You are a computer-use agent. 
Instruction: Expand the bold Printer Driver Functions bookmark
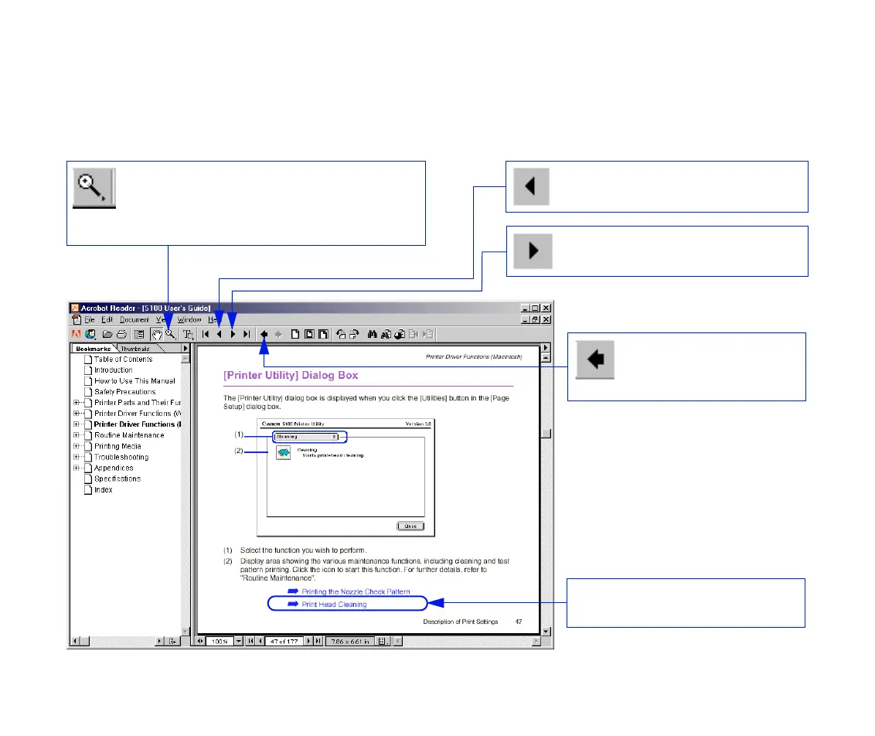tap(77, 424)
